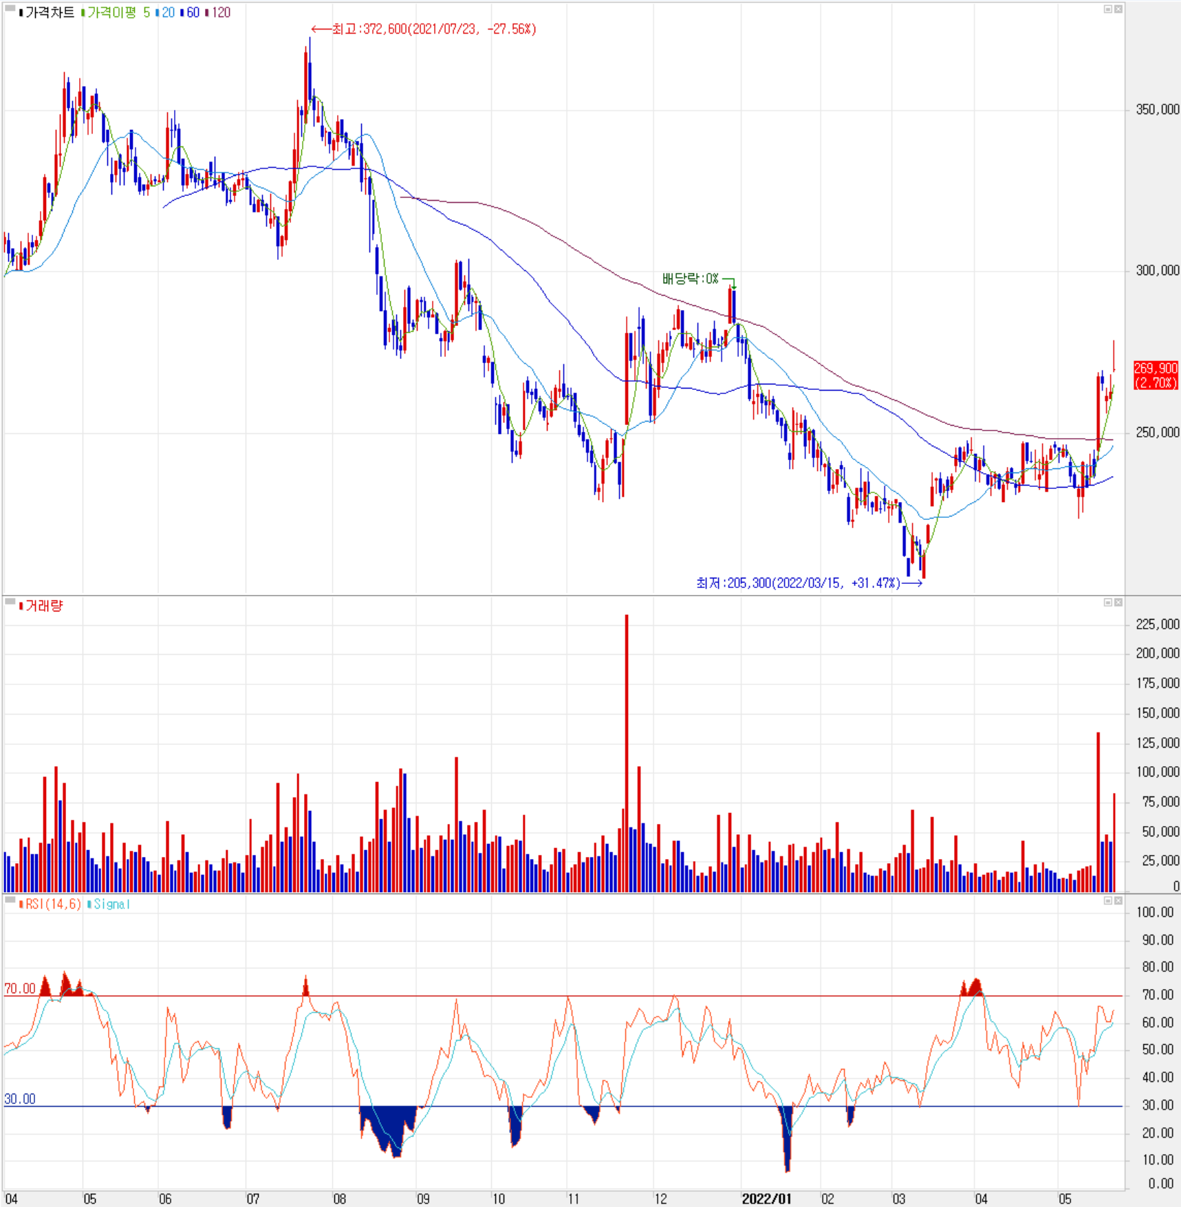Click the 배당락:0% dividend annotation
The height and width of the screenshot is (1207, 1181).
pos(691,279)
